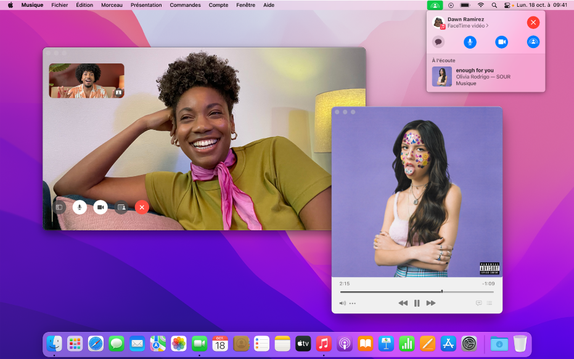Viewport: 574px width, 359px height.
Task: Pause the song in the Music player
Action: 417,302
